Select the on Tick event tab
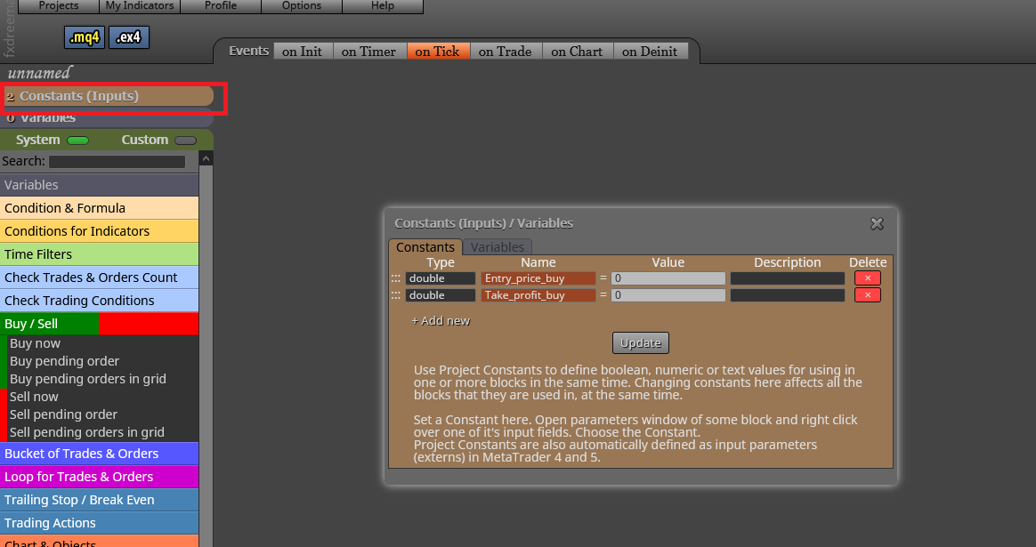 pos(437,51)
